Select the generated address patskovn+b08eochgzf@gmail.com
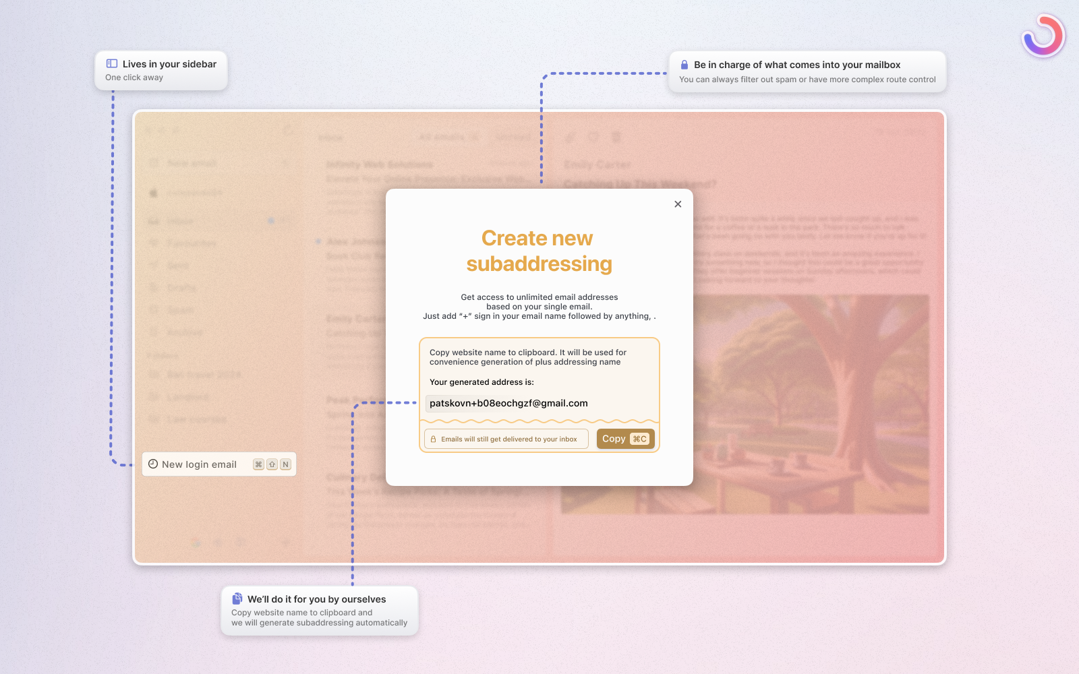1079x674 pixels. (508, 403)
